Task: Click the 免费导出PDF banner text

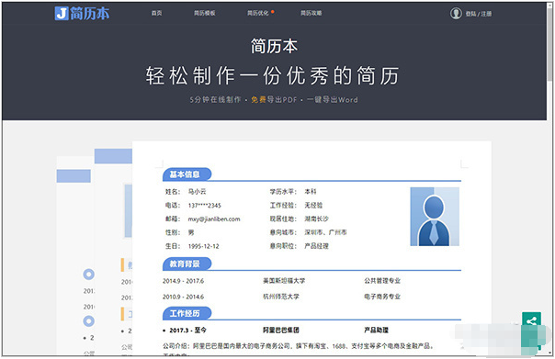Action: point(274,100)
